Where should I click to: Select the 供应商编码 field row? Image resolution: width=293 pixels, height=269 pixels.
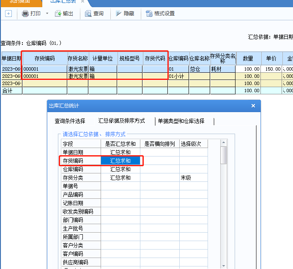click(x=81, y=262)
